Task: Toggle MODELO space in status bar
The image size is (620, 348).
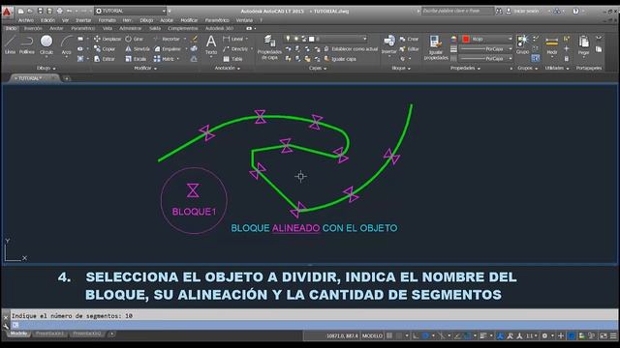Action: tap(372, 335)
